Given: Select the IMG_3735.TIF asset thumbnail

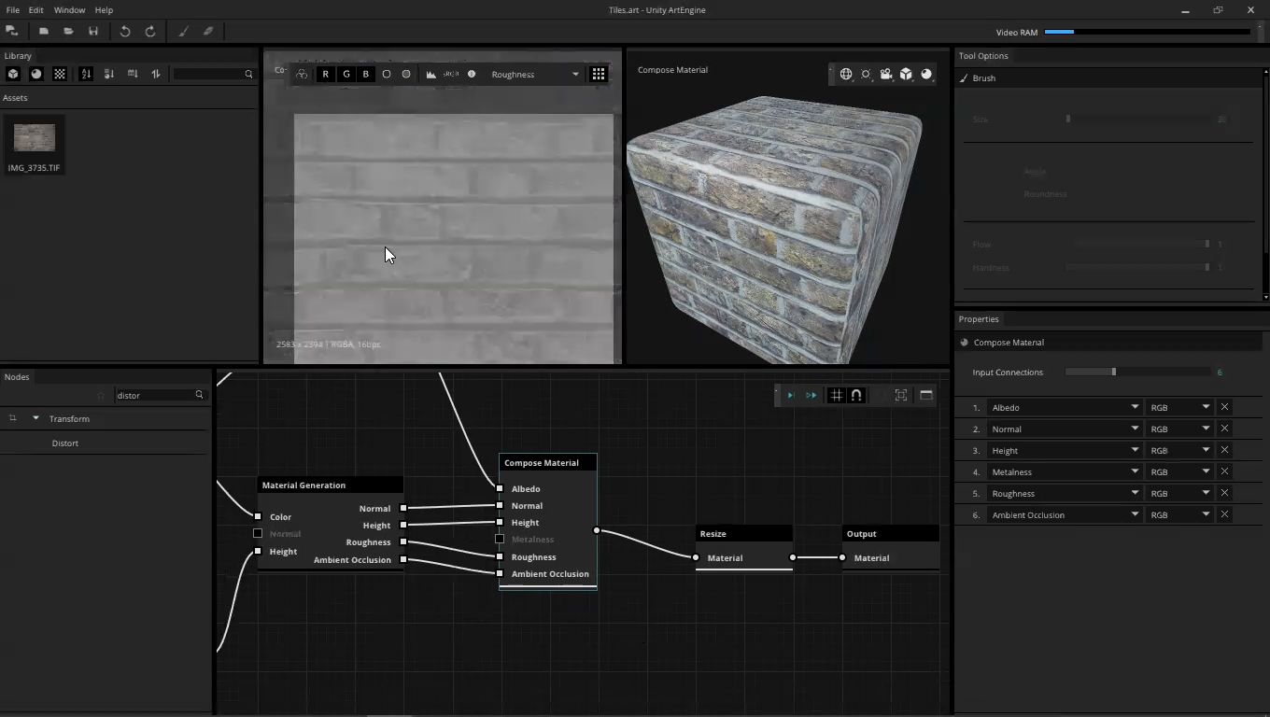Looking at the screenshot, I should pos(35,138).
